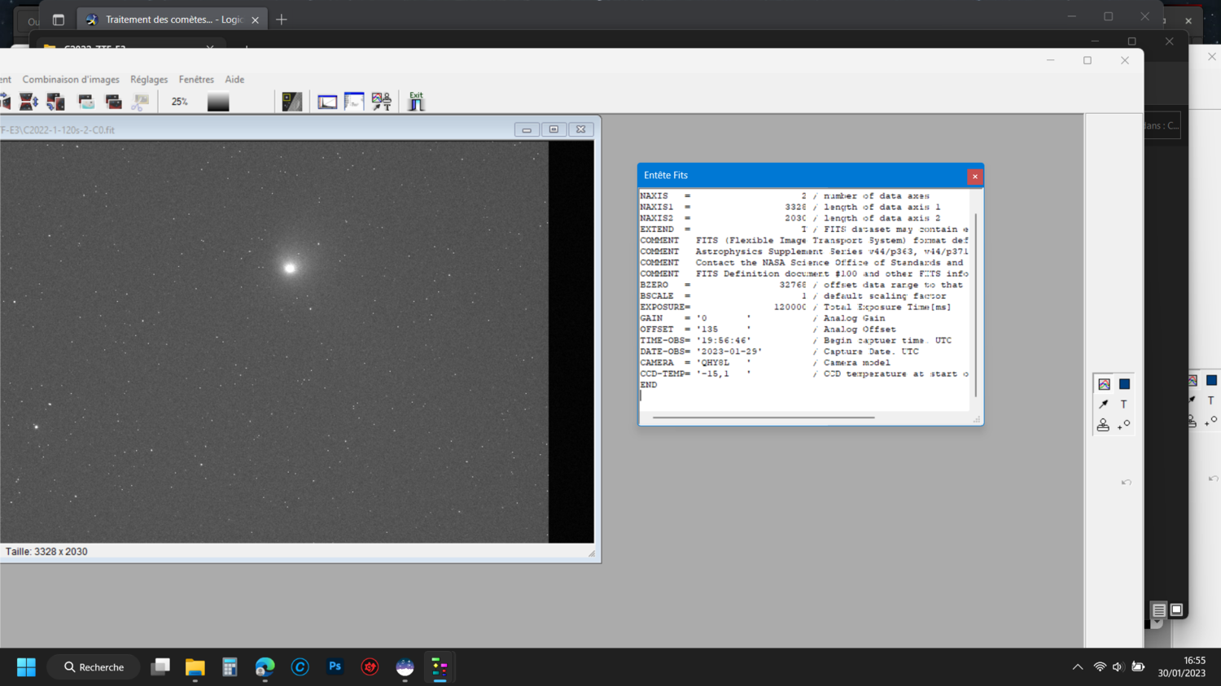Viewport: 1221px width, 686px height.
Task: Click the bright comet nucleus in the image
Action: pos(289,268)
